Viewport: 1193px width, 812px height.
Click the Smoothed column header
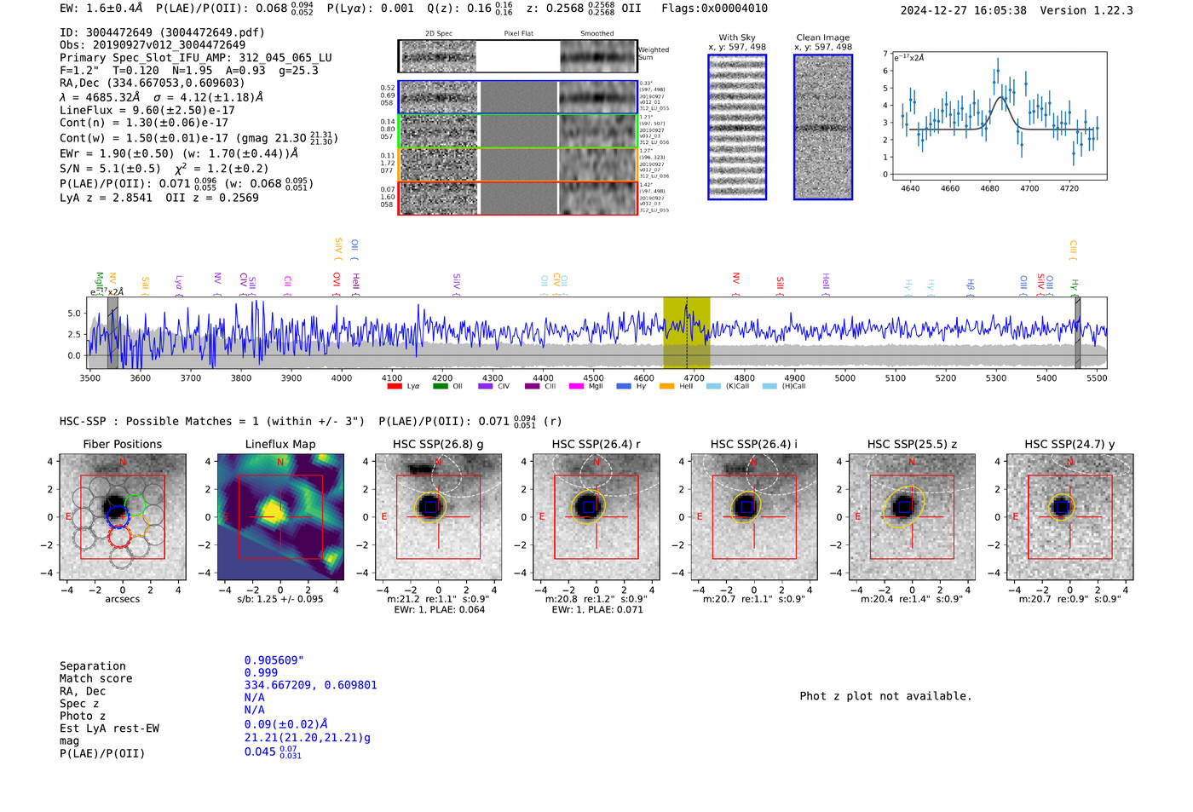click(x=596, y=34)
